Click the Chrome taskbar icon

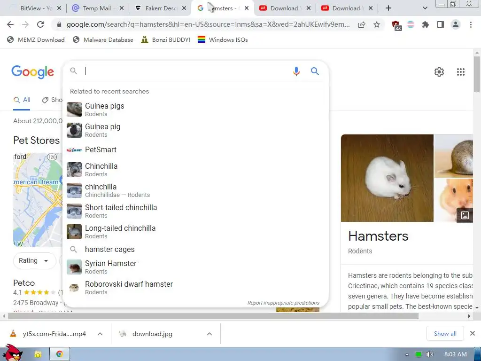[60, 354]
